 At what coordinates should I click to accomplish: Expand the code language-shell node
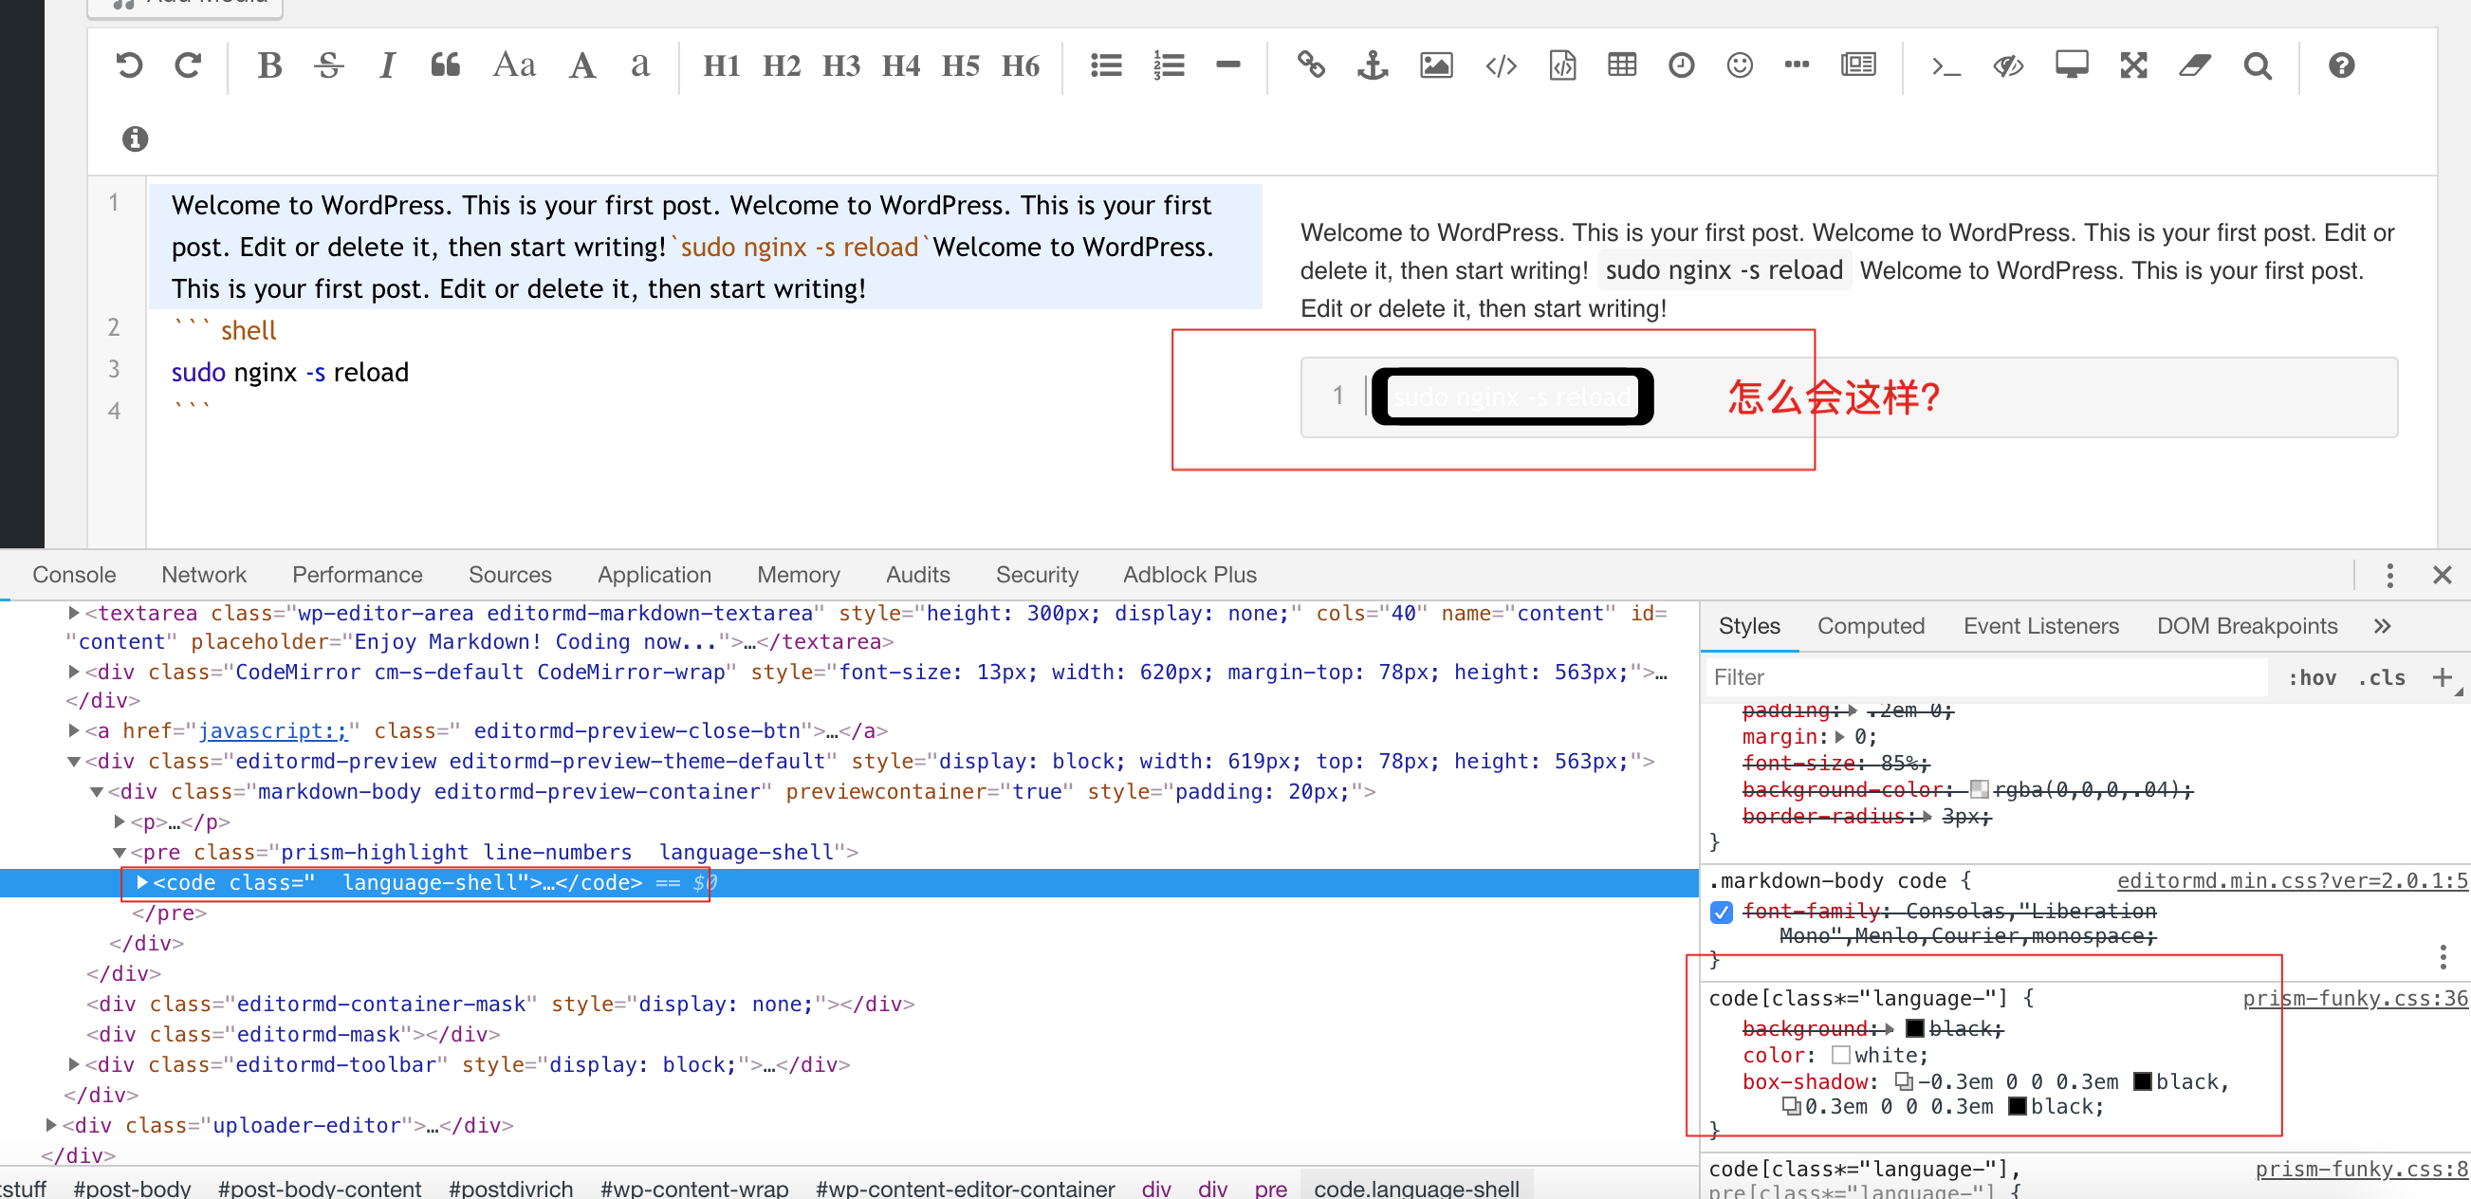[x=142, y=882]
